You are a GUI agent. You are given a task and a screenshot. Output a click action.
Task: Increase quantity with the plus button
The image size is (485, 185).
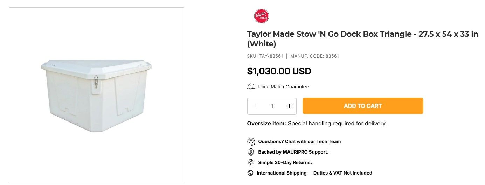[290, 106]
